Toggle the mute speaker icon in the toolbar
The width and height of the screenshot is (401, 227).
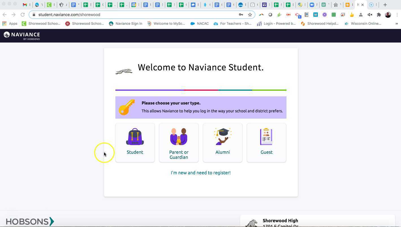point(370,14)
